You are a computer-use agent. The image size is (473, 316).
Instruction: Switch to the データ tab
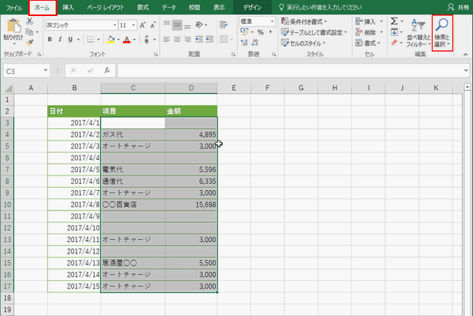[x=169, y=8]
